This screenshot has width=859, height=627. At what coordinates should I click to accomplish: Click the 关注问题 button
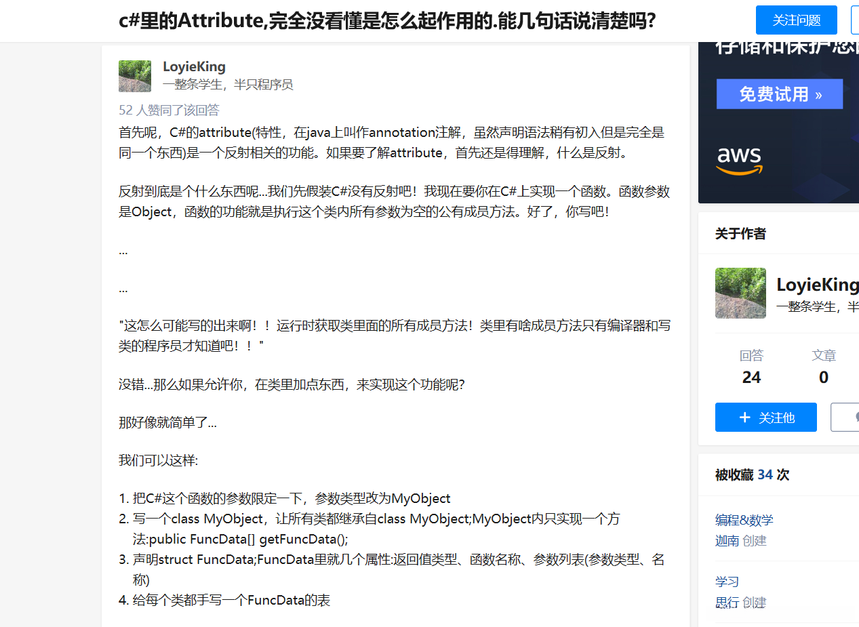[x=796, y=20]
